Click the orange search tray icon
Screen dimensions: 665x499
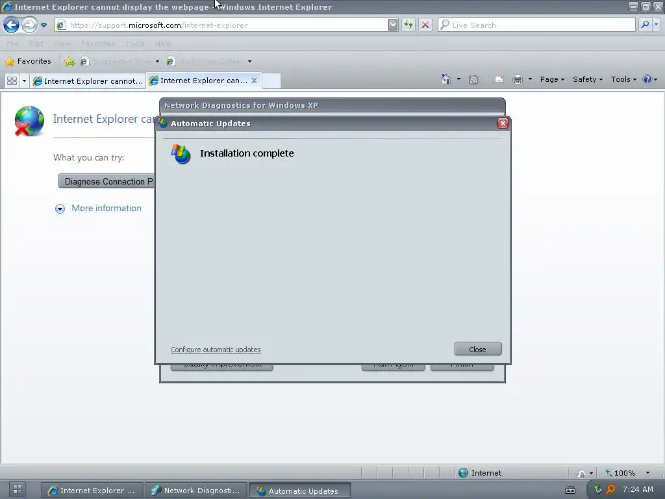click(x=610, y=489)
